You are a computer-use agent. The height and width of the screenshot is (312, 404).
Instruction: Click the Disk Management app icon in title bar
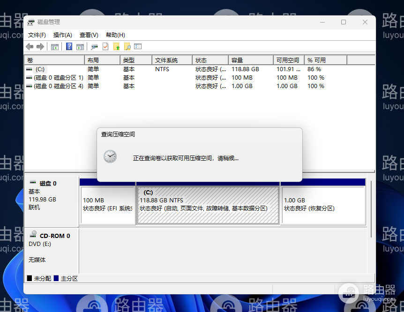click(31, 22)
